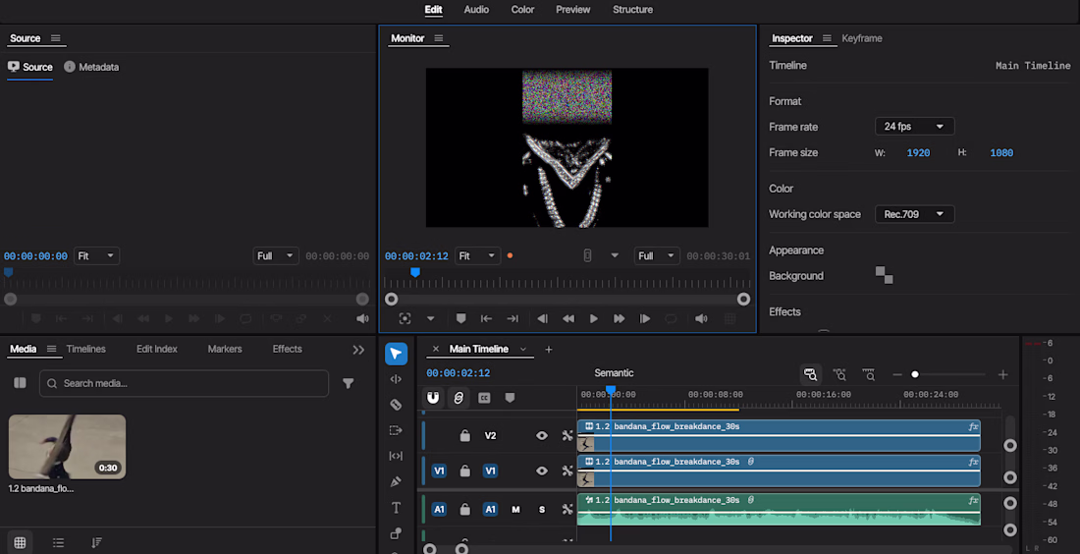Switch to the Color workspace tab
Viewport: 1080px width, 554px height.
coord(522,10)
